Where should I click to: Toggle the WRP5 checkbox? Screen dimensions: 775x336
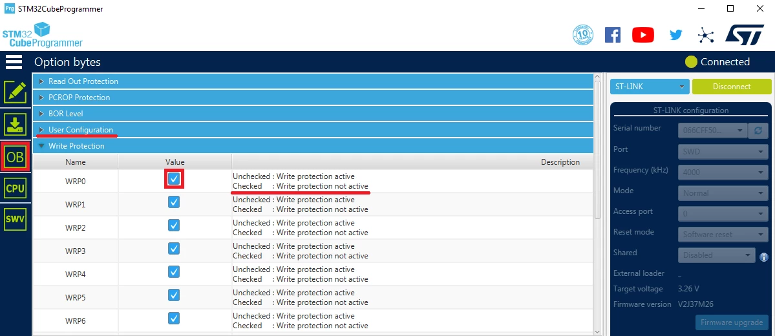click(174, 295)
